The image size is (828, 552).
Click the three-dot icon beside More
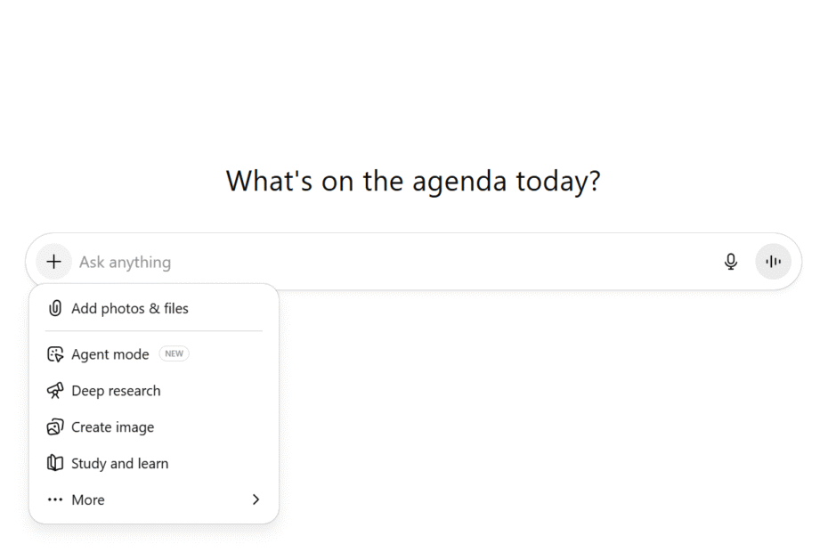[55, 500]
